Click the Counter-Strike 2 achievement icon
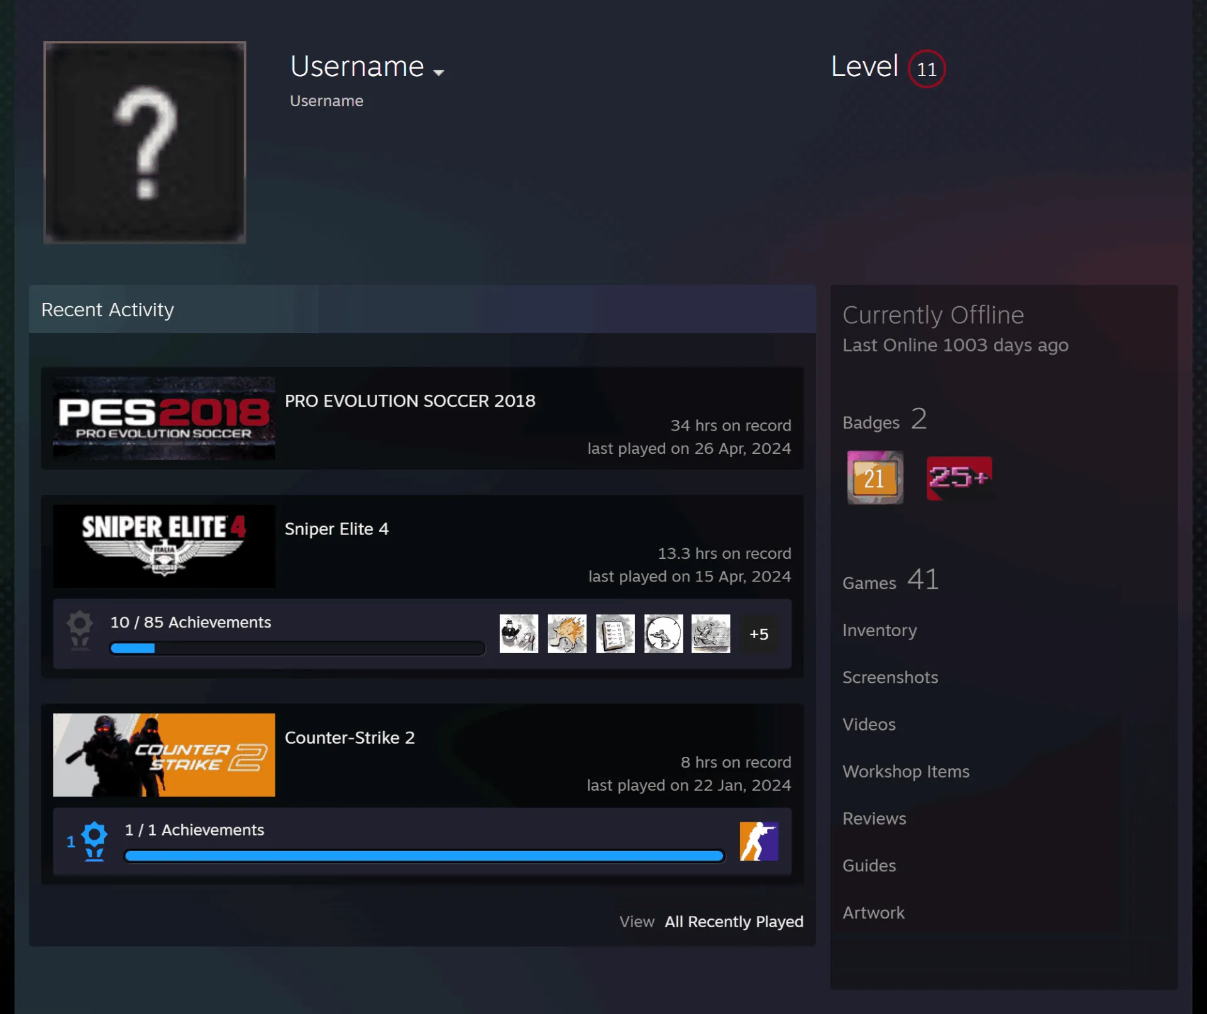This screenshot has width=1207, height=1014. (759, 841)
